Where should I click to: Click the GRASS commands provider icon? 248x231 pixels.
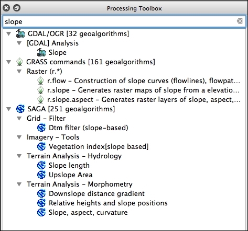coord(19,62)
